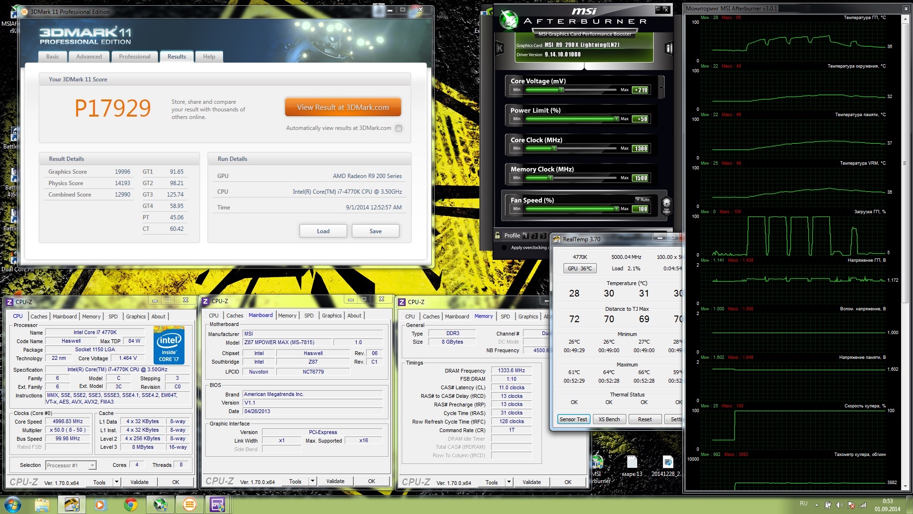913x514 pixels.
Task: Open About tab in the Mainboard CPU-Z window
Action: 354,316
